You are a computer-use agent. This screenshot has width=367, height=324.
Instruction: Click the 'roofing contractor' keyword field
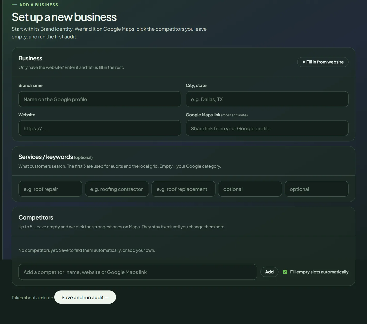(117, 189)
